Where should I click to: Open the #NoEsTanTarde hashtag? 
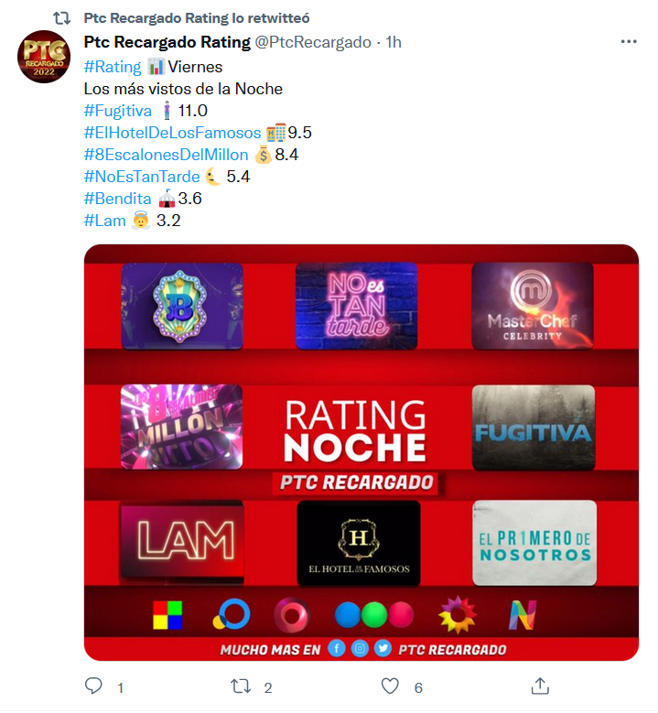pyautogui.click(x=142, y=177)
